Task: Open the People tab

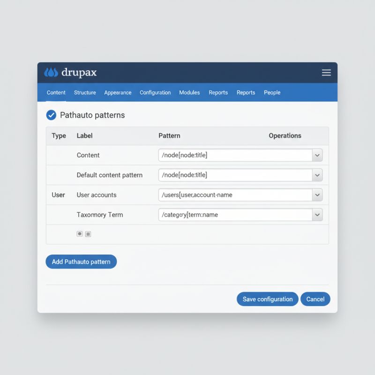Action: 272,92
